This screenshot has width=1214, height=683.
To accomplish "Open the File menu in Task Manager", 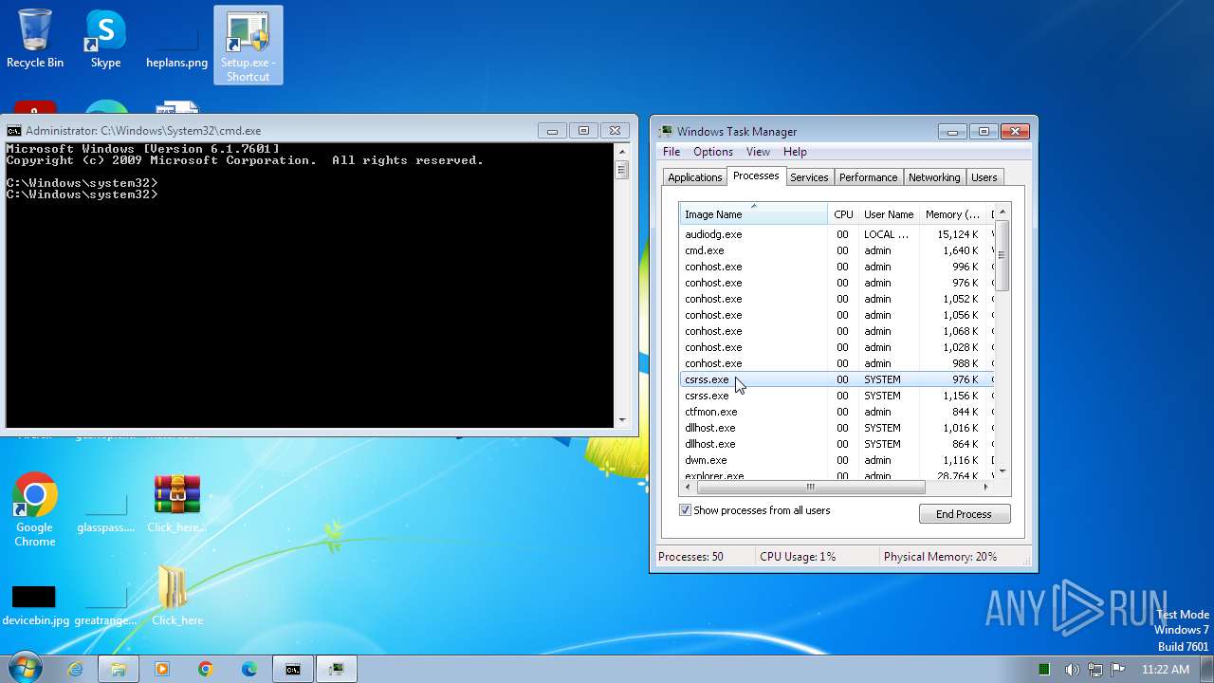I will 671,152.
